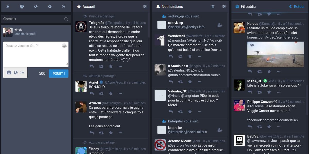Click the search magnifier icon
This screenshot has width=309, height=154.
click(66, 19)
